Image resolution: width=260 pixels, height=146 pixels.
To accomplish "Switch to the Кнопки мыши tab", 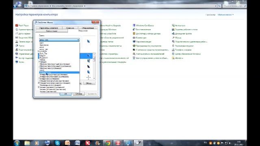I will 52,31.
